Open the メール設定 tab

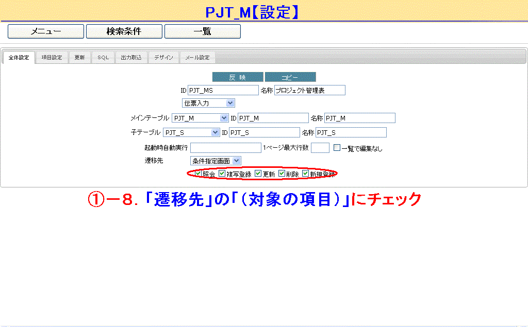click(197, 58)
